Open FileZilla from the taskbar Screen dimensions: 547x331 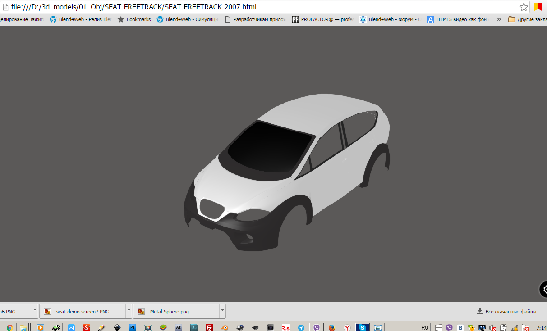209,327
